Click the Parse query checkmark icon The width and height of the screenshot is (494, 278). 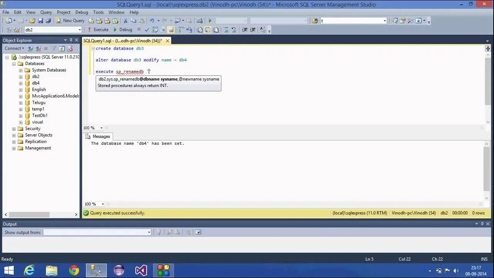(x=147, y=29)
